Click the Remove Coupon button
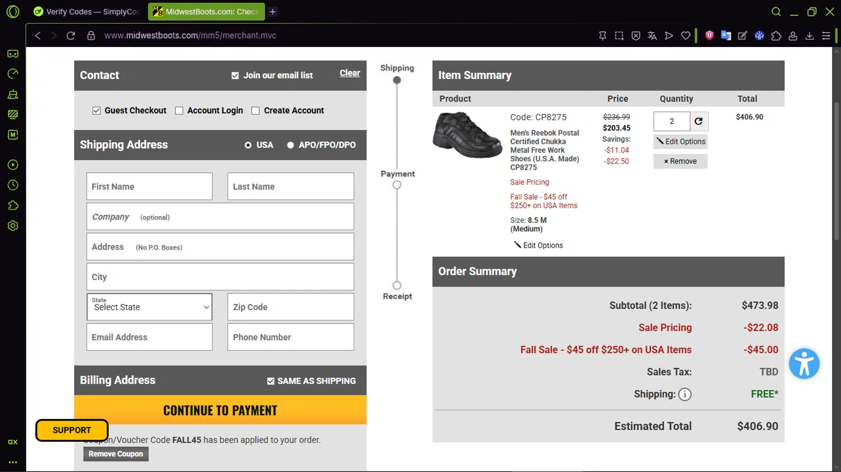841x472 pixels. click(x=116, y=454)
